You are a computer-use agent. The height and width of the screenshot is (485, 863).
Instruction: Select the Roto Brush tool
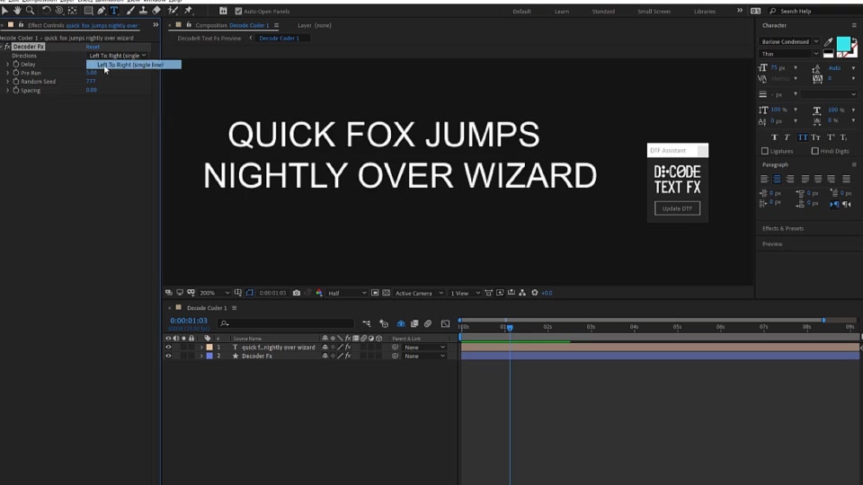click(173, 11)
